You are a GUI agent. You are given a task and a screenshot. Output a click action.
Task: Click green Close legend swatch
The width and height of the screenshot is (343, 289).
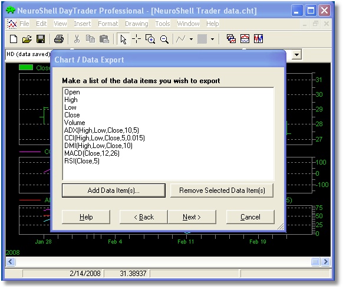tap(26, 67)
